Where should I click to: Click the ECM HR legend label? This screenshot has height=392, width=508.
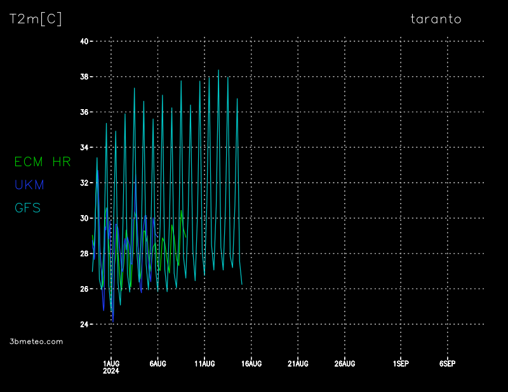43,162
